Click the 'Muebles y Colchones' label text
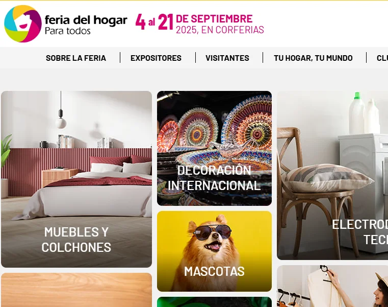388x307 pixels. (x=76, y=240)
